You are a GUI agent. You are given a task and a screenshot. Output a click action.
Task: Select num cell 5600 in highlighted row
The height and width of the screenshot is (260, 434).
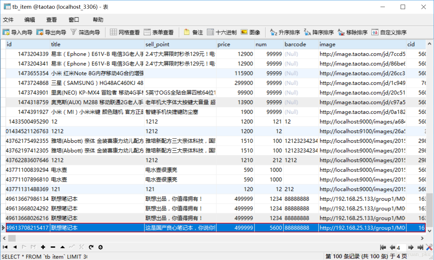(269, 228)
